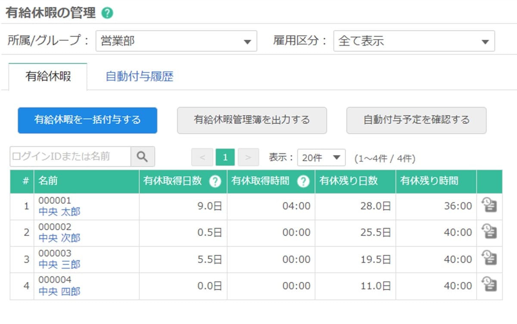The image size is (517, 324).
Task: Open employee link 中央 三郎
Action: pyautogui.click(x=59, y=265)
